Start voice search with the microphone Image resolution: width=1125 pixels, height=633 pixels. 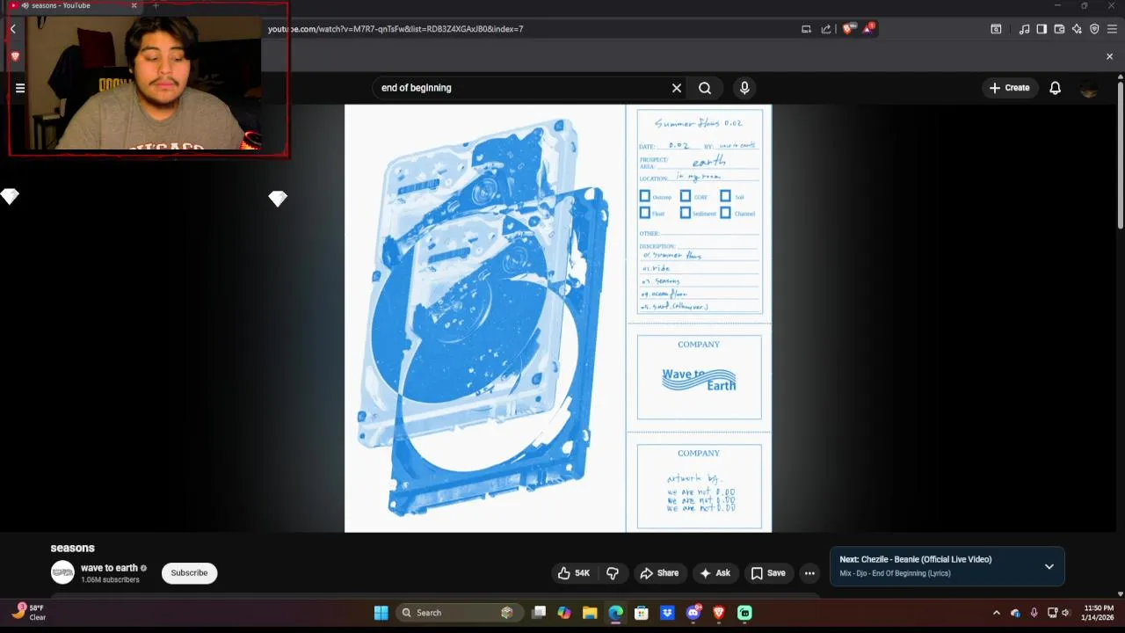(x=744, y=88)
